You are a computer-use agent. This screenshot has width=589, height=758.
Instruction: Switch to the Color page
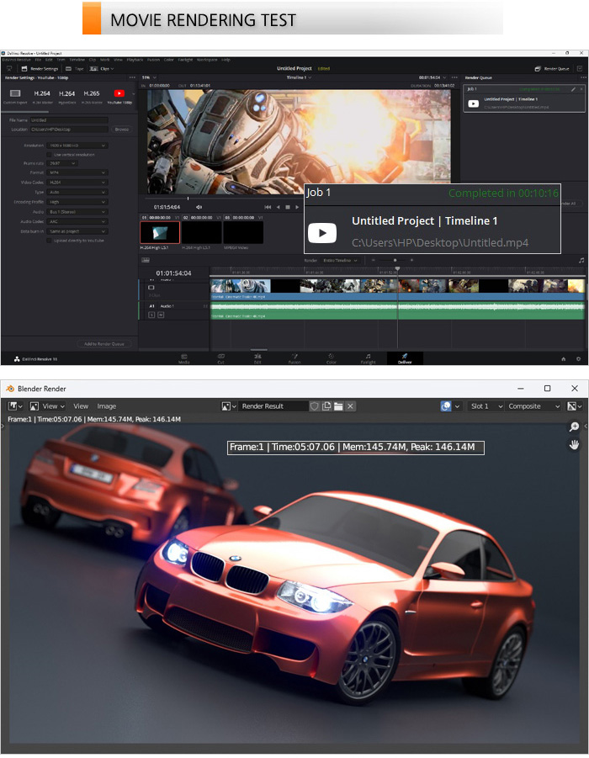[x=332, y=358]
